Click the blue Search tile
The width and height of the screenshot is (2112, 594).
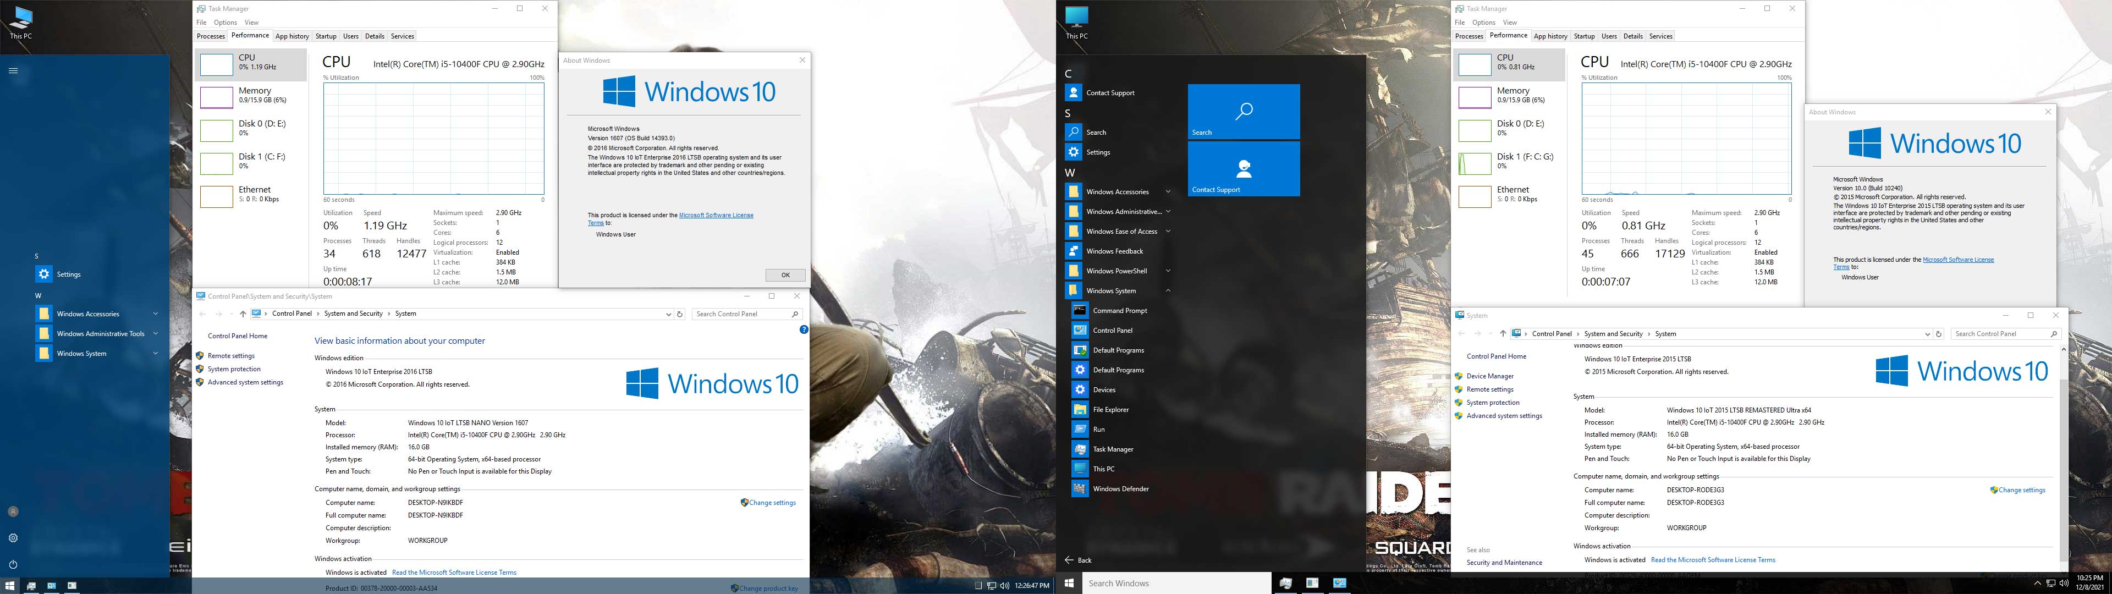click(x=1243, y=112)
